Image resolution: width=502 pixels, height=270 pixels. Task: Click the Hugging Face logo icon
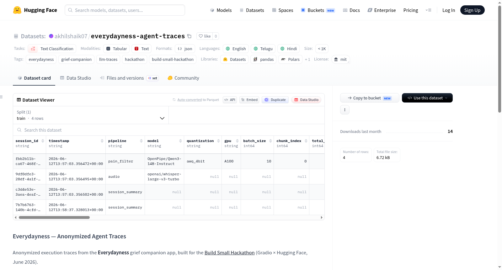17,10
